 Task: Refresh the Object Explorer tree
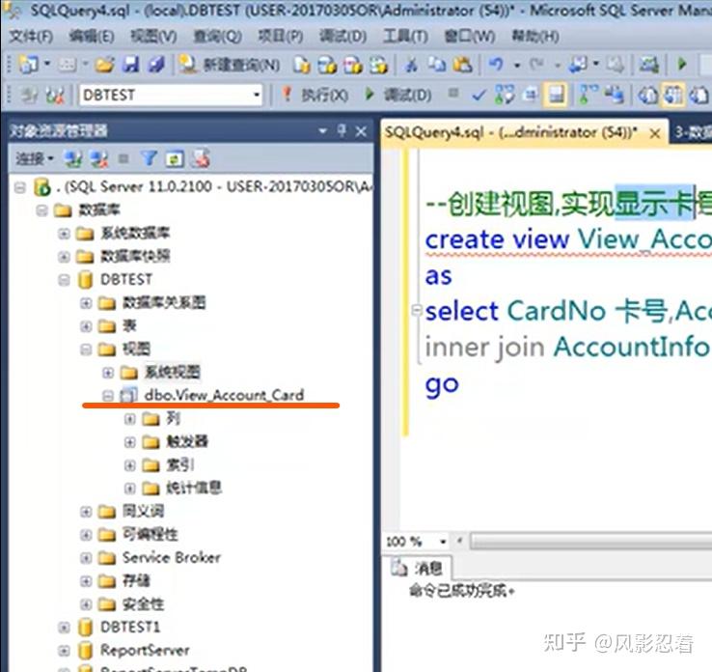click(175, 159)
